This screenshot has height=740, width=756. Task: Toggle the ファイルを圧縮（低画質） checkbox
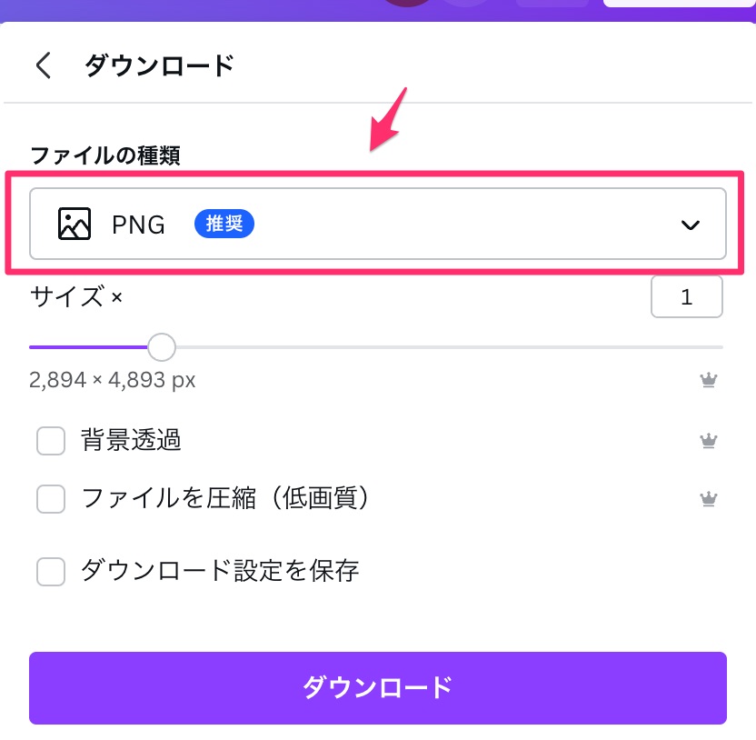coord(51,499)
